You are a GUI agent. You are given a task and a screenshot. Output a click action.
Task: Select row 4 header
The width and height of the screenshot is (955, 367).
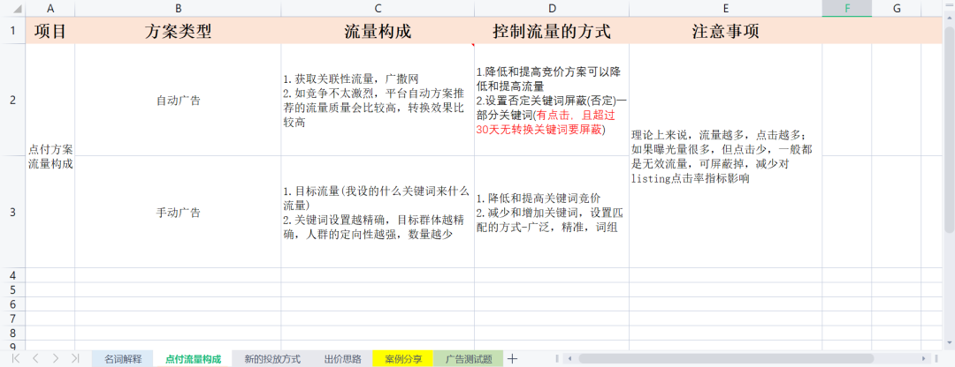tap(12, 274)
